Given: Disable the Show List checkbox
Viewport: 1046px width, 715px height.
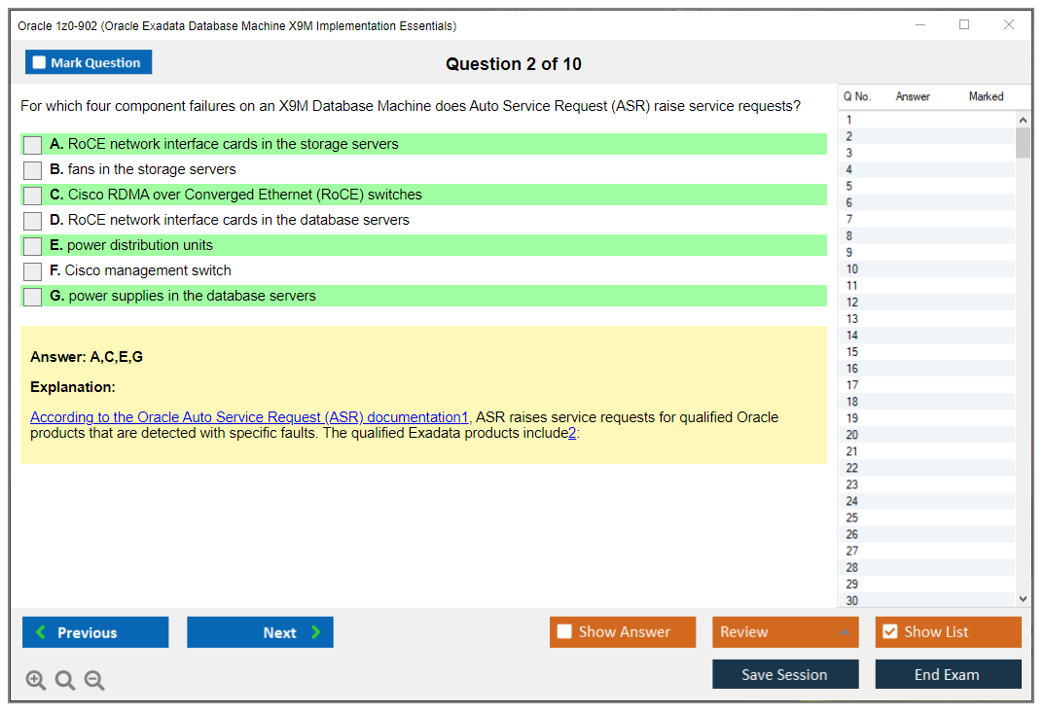Looking at the screenshot, I should 888,631.
